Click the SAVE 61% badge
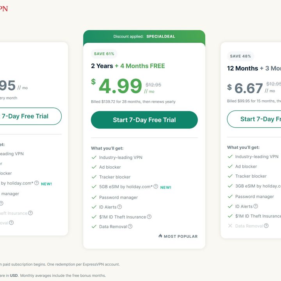 click(104, 54)
